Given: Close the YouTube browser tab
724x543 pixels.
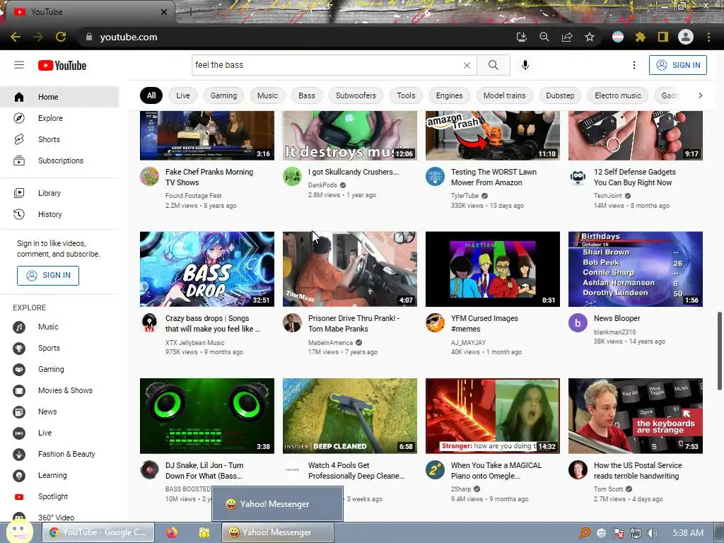Looking at the screenshot, I should click(164, 12).
